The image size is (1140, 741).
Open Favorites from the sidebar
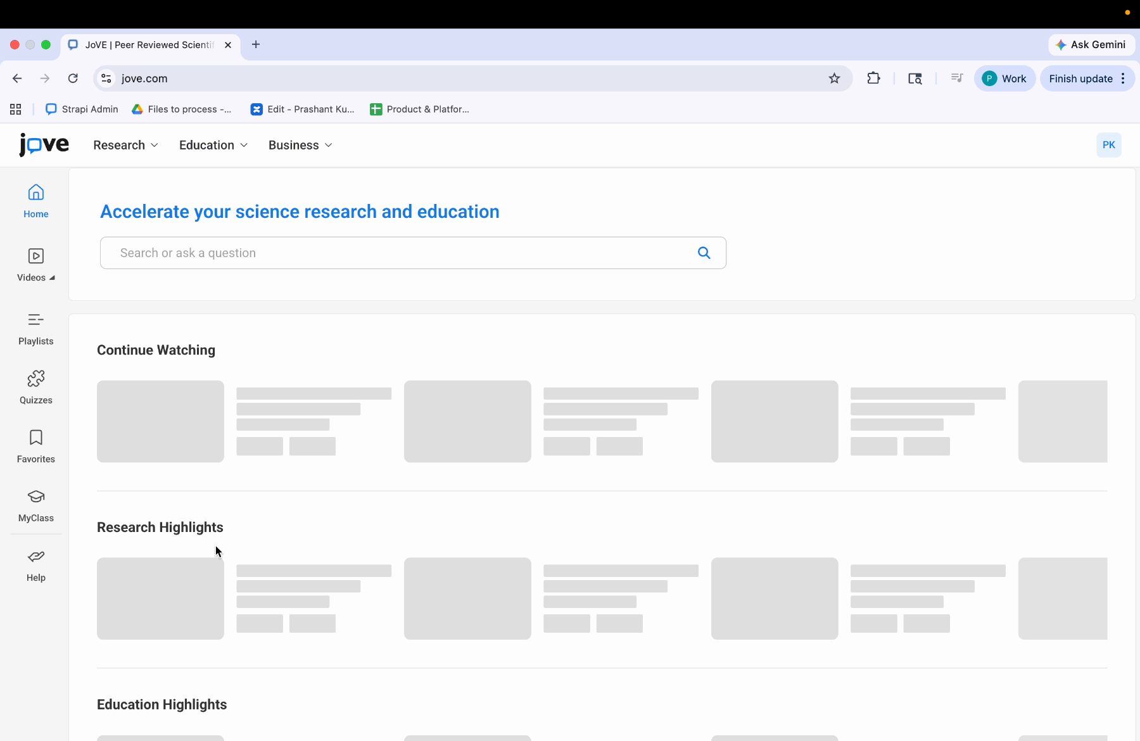tap(36, 446)
